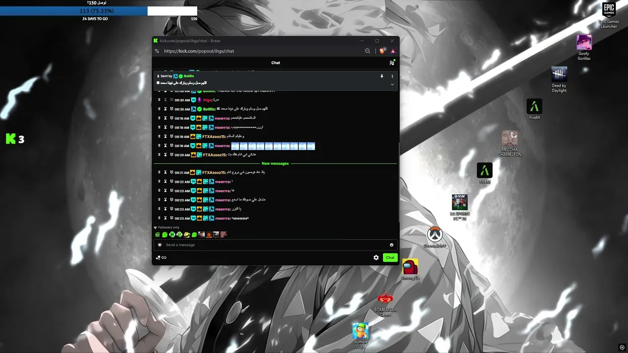Viewport: 628px width, 353px height.
Task: Click the Kick viewer count widget
Action: 15,139
